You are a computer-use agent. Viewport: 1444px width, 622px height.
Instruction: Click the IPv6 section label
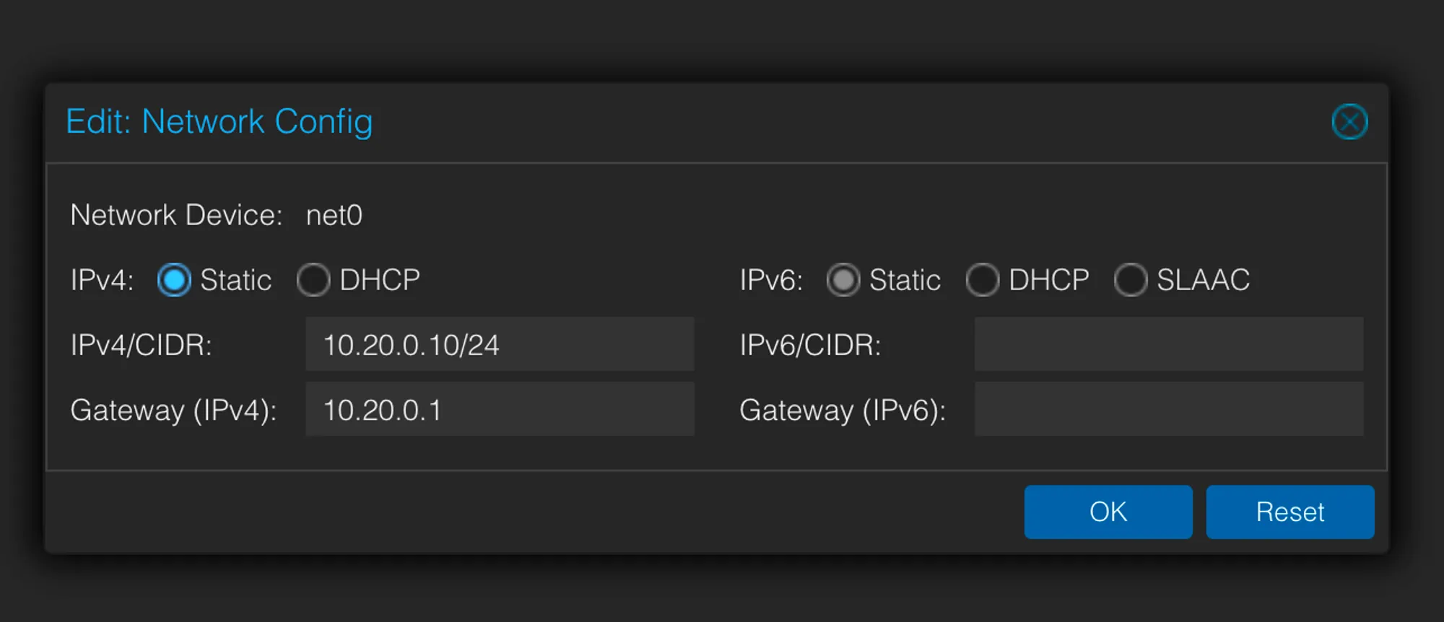coord(770,280)
